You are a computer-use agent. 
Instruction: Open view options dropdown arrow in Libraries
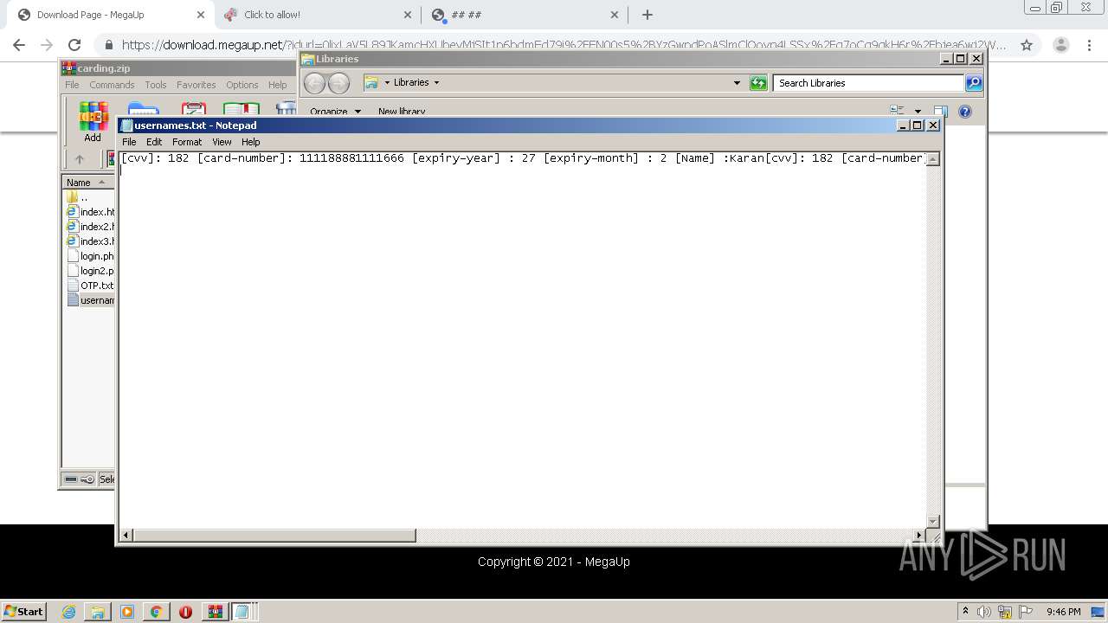(x=918, y=112)
